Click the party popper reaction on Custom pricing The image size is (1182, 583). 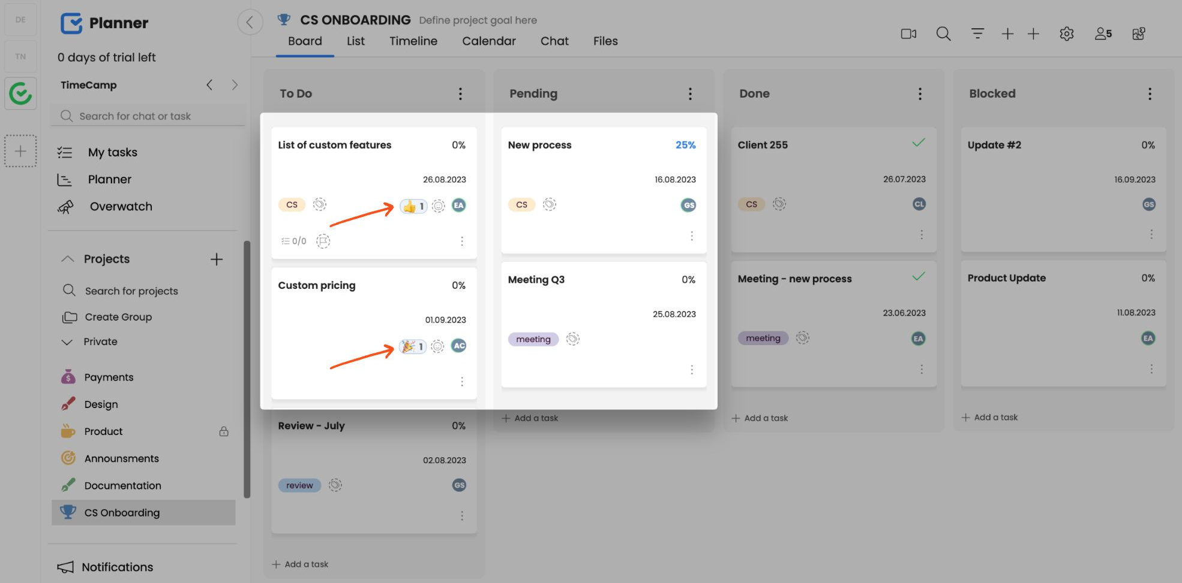pos(413,346)
